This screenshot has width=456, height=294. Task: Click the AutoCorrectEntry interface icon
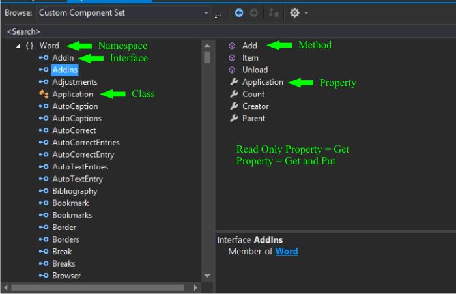click(x=44, y=154)
